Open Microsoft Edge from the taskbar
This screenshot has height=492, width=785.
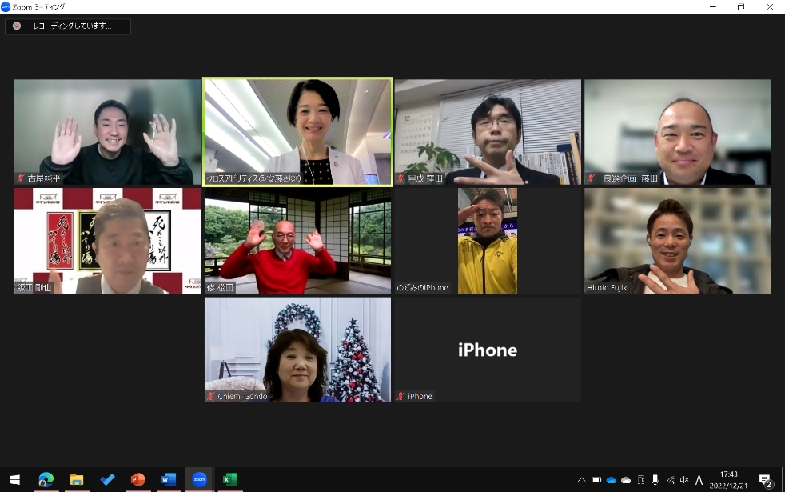tap(46, 479)
